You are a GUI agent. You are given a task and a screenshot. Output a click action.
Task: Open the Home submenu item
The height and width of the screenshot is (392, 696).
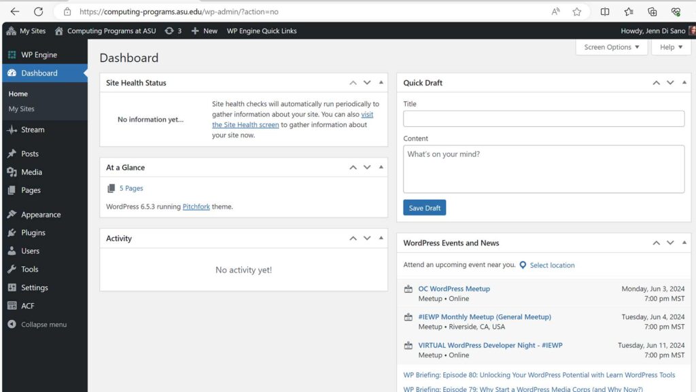pos(18,94)
